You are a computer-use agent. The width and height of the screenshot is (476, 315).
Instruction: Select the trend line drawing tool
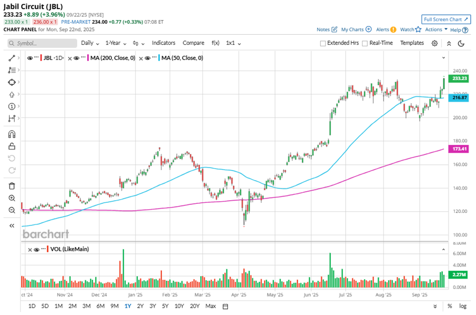12,58
